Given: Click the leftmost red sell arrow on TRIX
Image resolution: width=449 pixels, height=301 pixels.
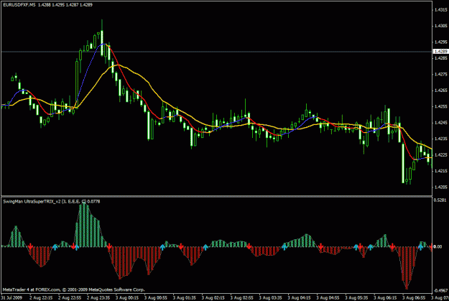Looking at the screenshot, I should 30,246.
